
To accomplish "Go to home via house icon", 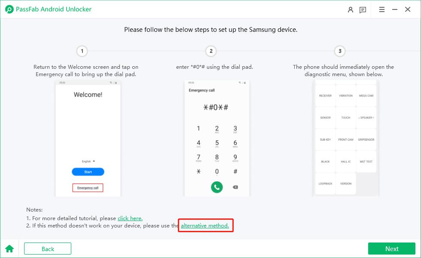I will tap(9, 249).
